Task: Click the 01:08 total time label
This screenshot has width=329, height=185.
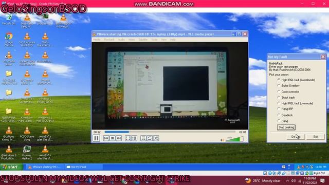Action: (x=243, y=132)
